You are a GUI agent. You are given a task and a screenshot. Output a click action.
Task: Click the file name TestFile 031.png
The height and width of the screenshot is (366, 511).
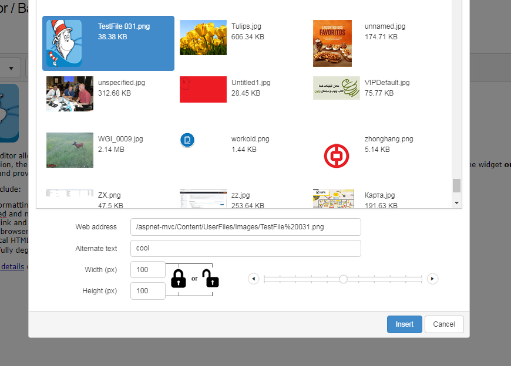tap(124, 26)
